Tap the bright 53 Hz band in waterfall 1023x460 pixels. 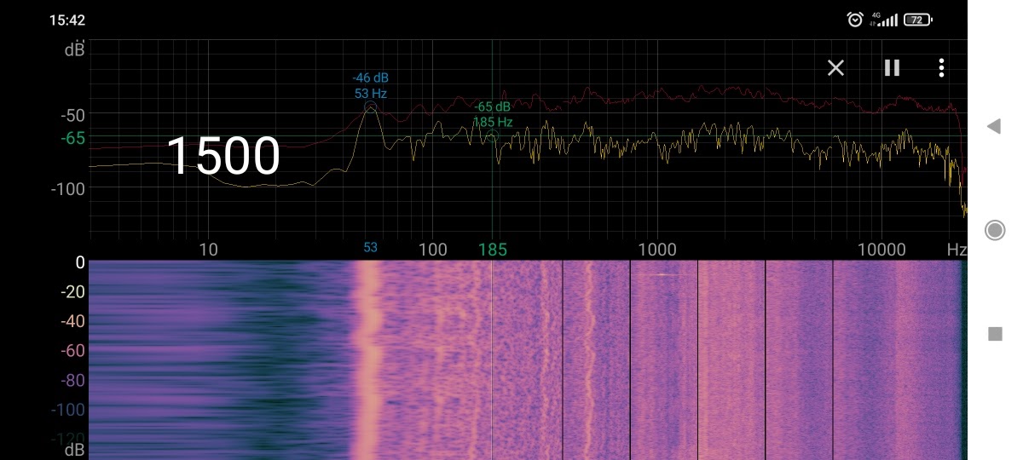tap(370, 358)
